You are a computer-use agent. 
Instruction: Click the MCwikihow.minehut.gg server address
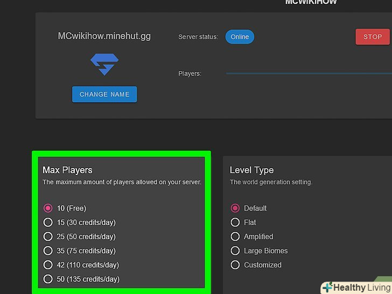click(x=104, y=36)
